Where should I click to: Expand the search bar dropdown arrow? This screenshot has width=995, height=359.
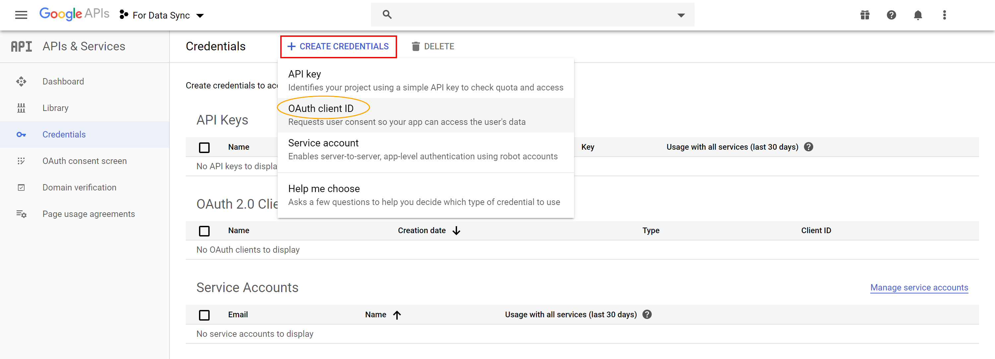coord(681,16)
